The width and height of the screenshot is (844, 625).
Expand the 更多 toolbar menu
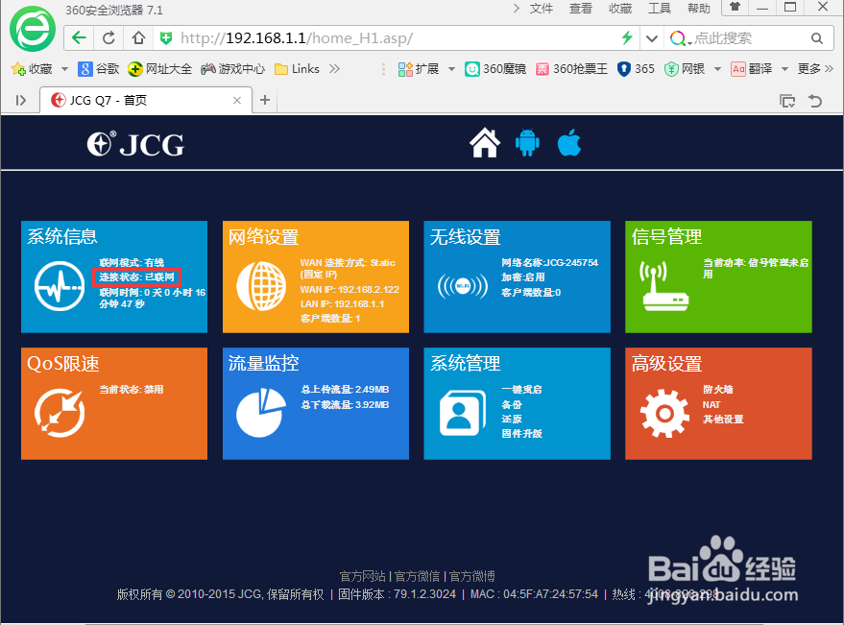[811, 69]
